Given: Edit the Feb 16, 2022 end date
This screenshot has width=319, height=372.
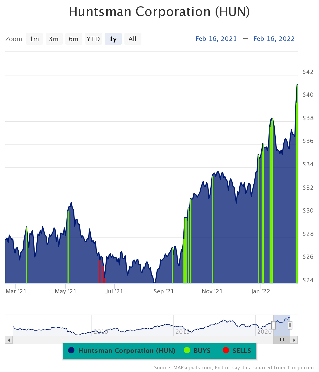Looking at the screenshot, I should [274, 39].
